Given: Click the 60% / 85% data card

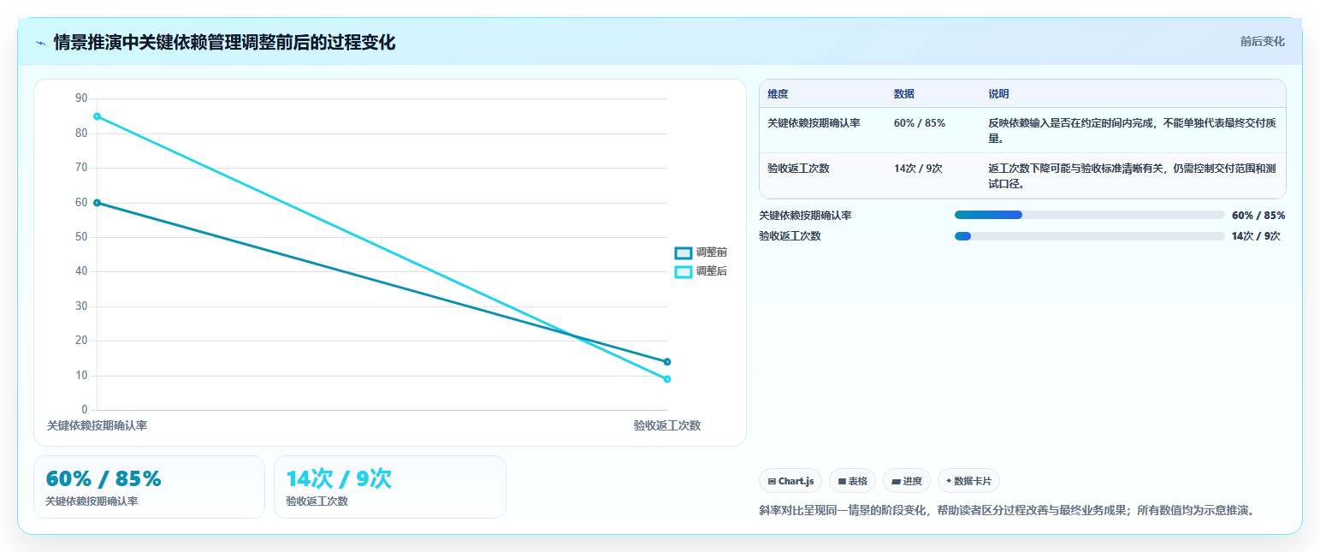Looking at the screenshot, I should tap(149, 487).
